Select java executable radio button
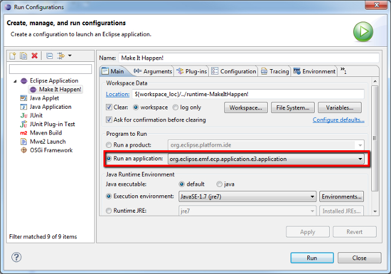391x274 pixels. coord(219,184)
